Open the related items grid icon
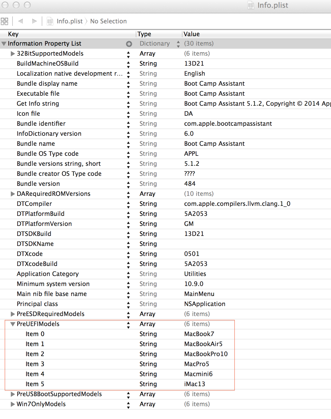This screenshot has height=419, width=331. pos(4,21)
